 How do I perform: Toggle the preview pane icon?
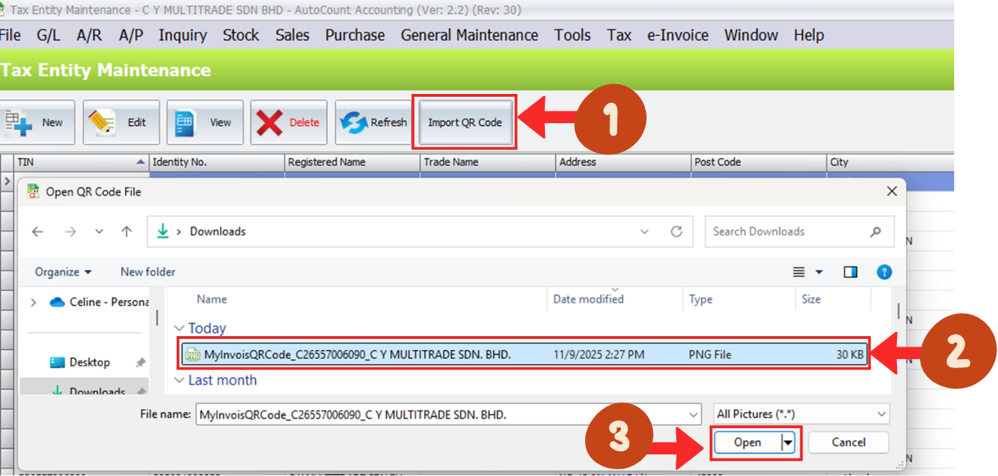(850, 272)
